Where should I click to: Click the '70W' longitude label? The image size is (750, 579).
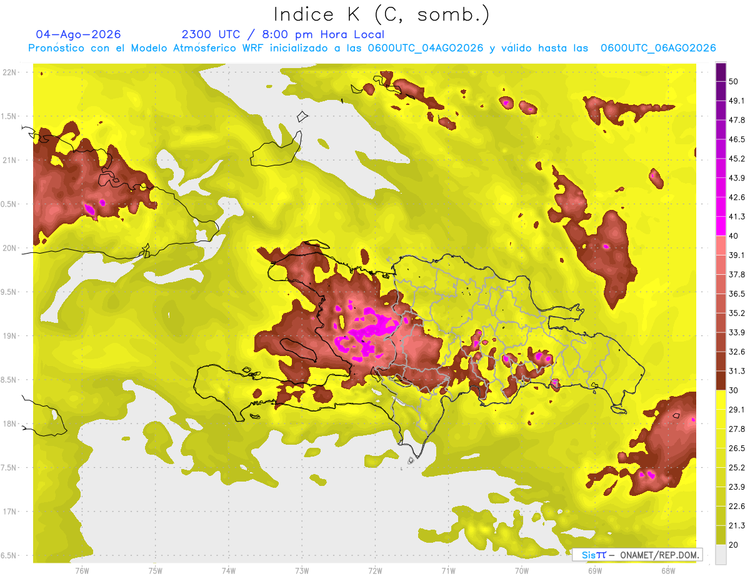click(x=522, y=571)
